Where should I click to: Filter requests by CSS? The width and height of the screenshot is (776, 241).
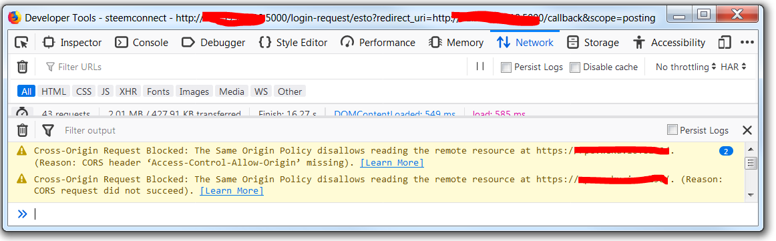coord(83,91)
